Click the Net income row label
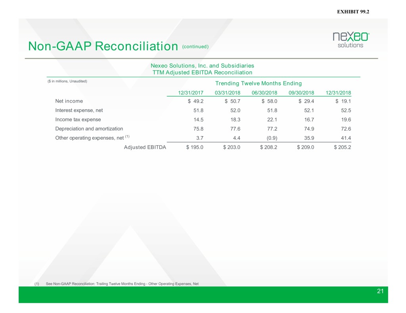406x313 pixels. tap(69, 101)
